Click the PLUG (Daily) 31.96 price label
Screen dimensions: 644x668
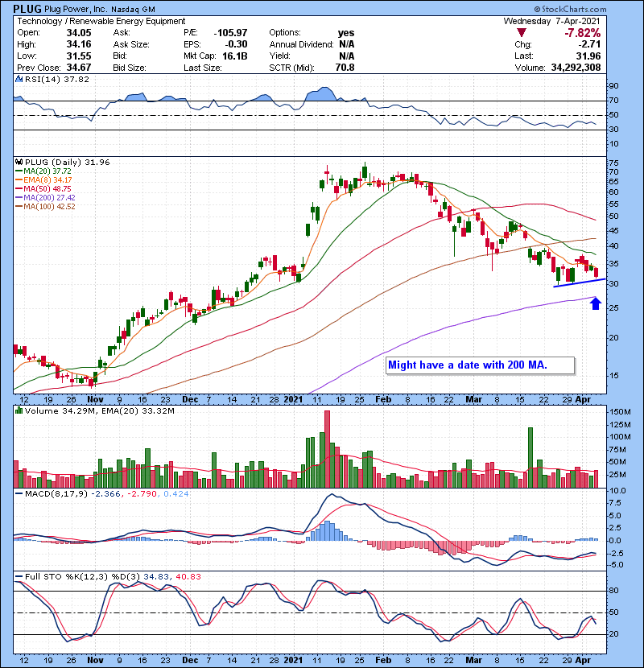(x=67, y=163)
